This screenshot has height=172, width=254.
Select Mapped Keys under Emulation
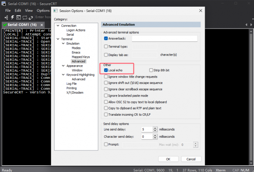click(81, 57)
